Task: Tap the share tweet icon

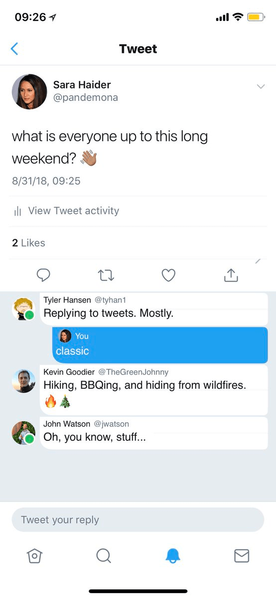Action: (x=231, y=275)
